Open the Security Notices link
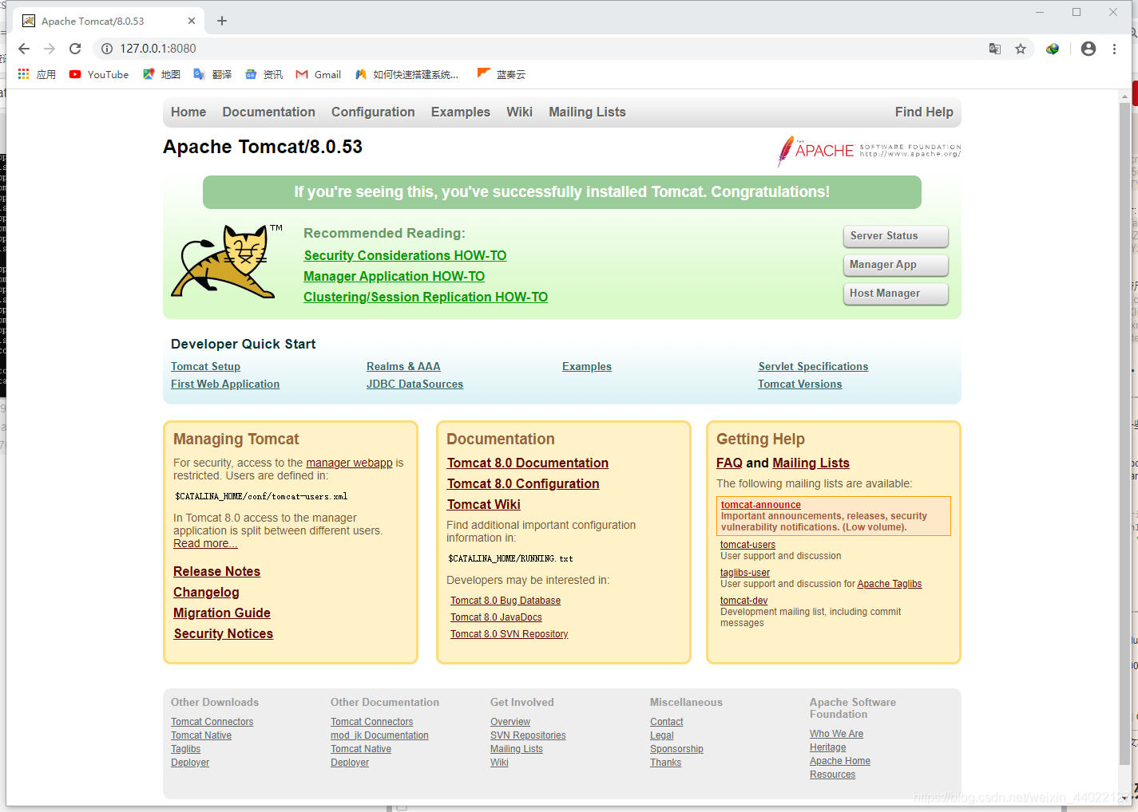Image resolution: width=1138 pixels, height=812 pixels. tap(224, 634)
